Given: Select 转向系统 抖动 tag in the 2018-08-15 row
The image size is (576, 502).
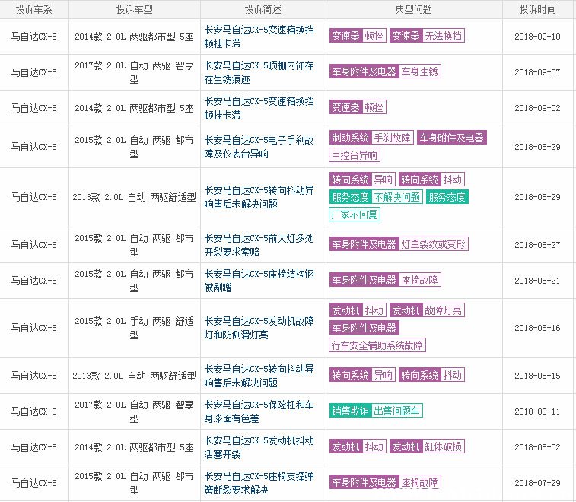Looking at the screenshot, I should tap(431, 375).
